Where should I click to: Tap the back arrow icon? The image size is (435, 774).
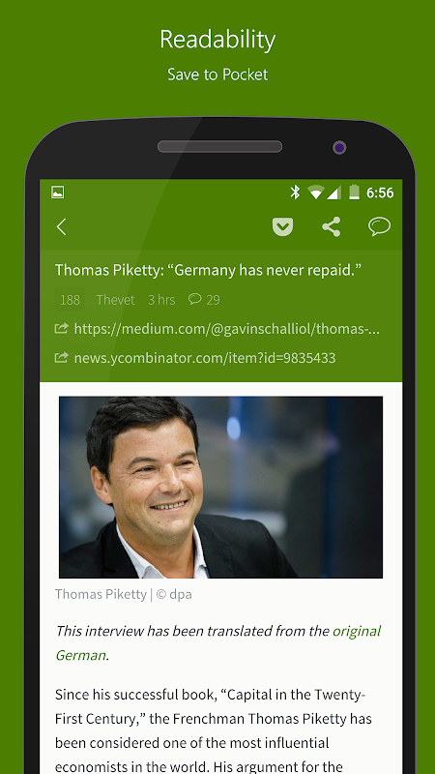tap(61, 227)
